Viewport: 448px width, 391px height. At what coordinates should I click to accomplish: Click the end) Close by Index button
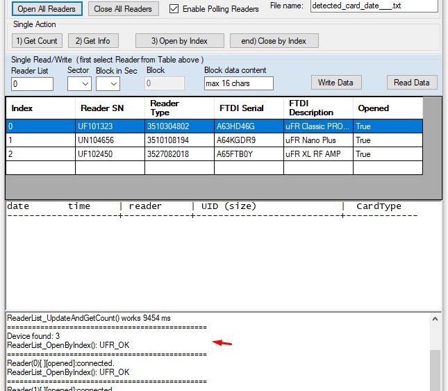tap(274, 40)
